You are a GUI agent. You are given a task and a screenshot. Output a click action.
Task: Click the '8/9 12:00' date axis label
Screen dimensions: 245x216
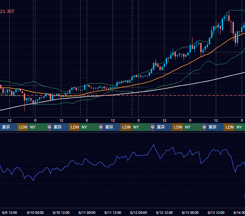pos(9,212)
